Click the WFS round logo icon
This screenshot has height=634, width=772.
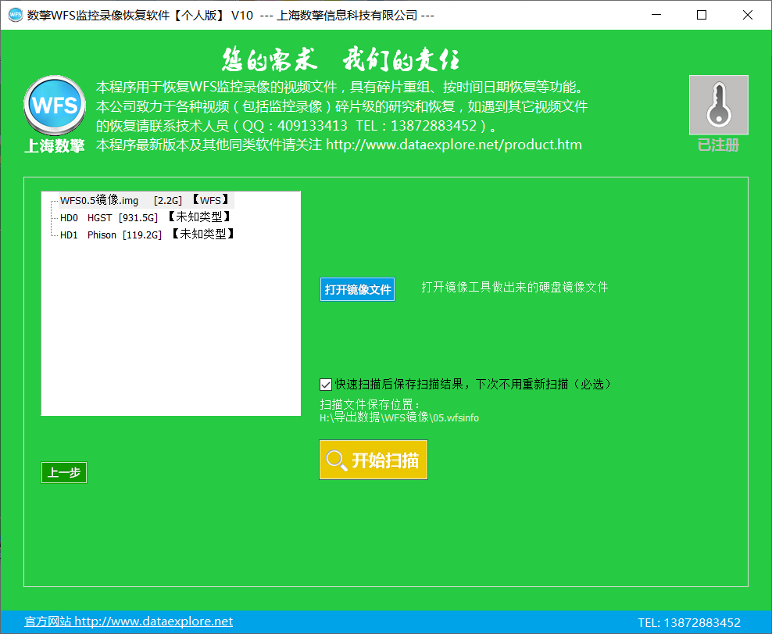pyautogui.click(x=55, y=106)
